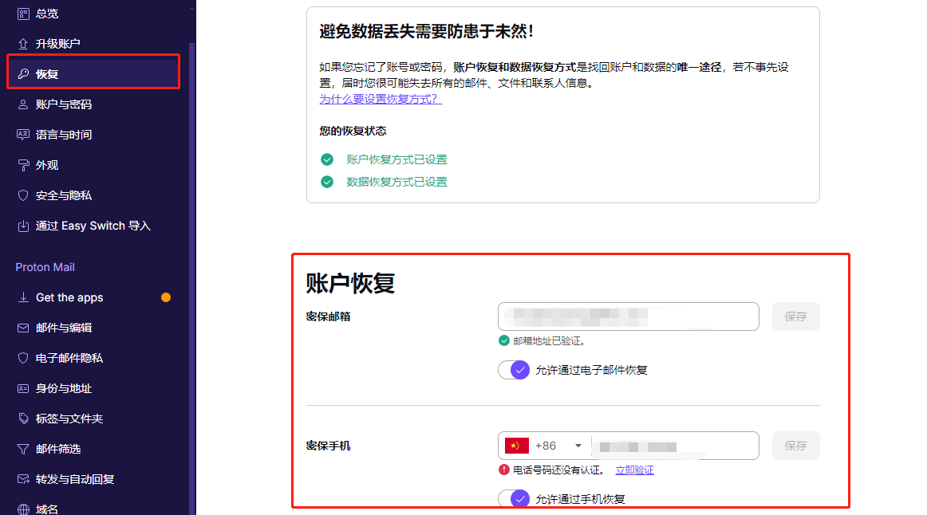Open the +86 country code dropdown
The image size is (927, 515).
tap(546, 446)
